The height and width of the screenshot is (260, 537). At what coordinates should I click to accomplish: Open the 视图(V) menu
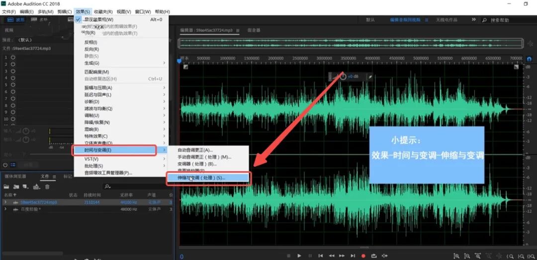pyautogui.click(x=124, y=11)
